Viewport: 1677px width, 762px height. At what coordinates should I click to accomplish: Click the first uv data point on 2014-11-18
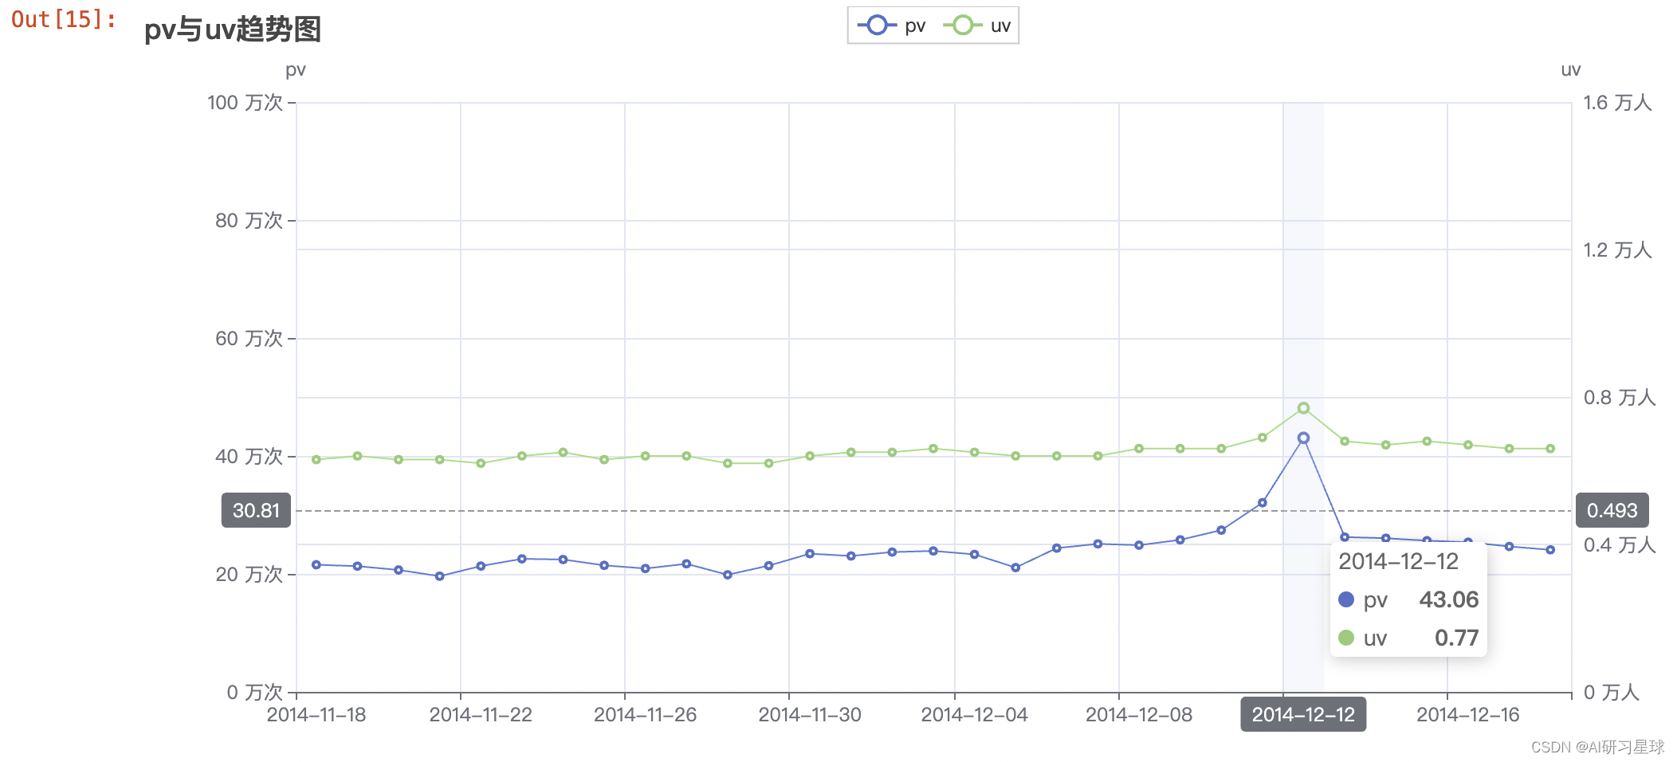(316, 460)
